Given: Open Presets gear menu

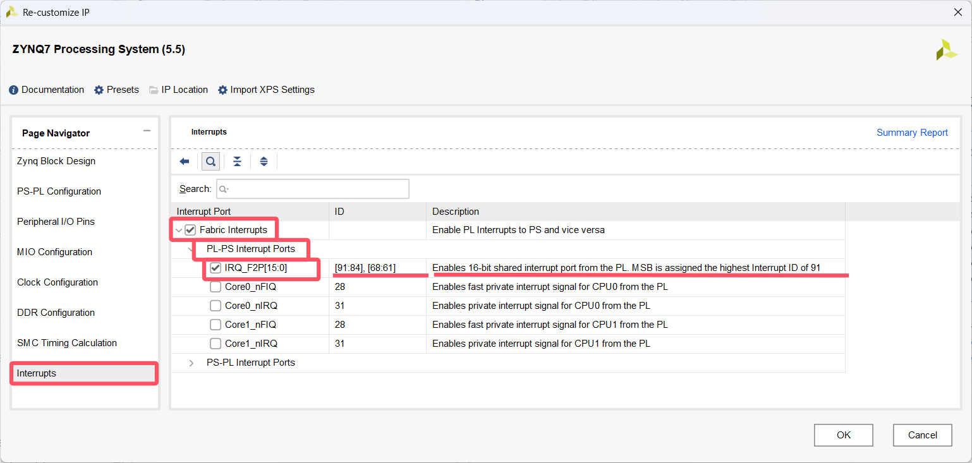Looking at the screenshot, I should click(116, 90).
